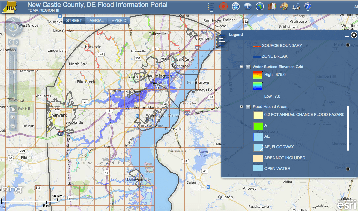Select the pan hand tool

[13, 109]
